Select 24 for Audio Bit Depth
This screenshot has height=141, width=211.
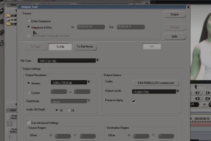69,110
